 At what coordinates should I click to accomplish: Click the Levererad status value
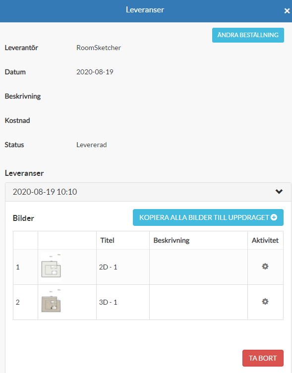pyautogui.click(x=91, y=145)
